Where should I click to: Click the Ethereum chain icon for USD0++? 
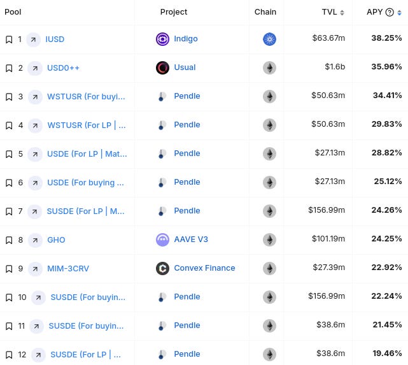pos(270,68)
